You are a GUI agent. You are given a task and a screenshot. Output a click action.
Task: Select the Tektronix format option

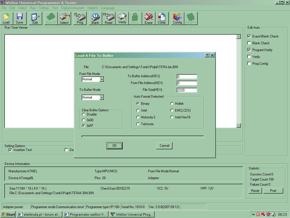click(x=138, y=124)
